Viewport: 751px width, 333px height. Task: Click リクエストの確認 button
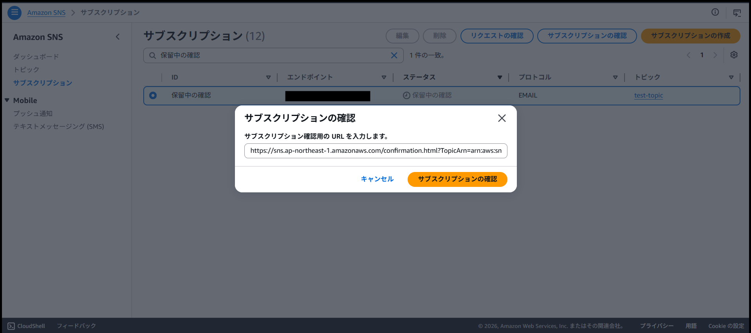point(497,36)
